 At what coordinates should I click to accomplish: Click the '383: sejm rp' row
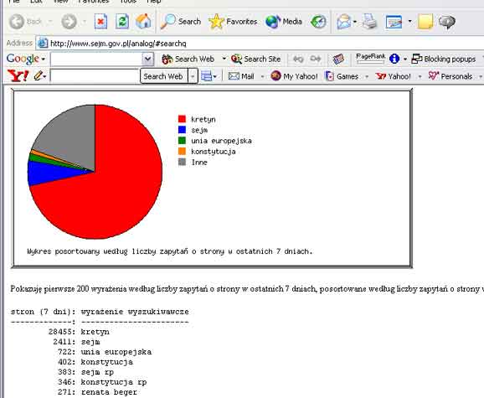85,372
